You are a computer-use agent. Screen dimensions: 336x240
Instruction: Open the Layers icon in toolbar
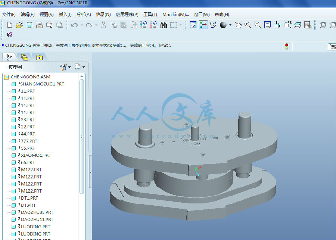coord(298,25)
